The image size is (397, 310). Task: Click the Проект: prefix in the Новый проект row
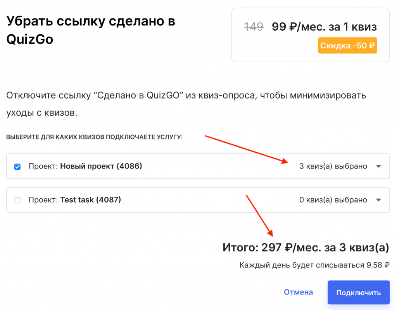click(x=43, y=167)
